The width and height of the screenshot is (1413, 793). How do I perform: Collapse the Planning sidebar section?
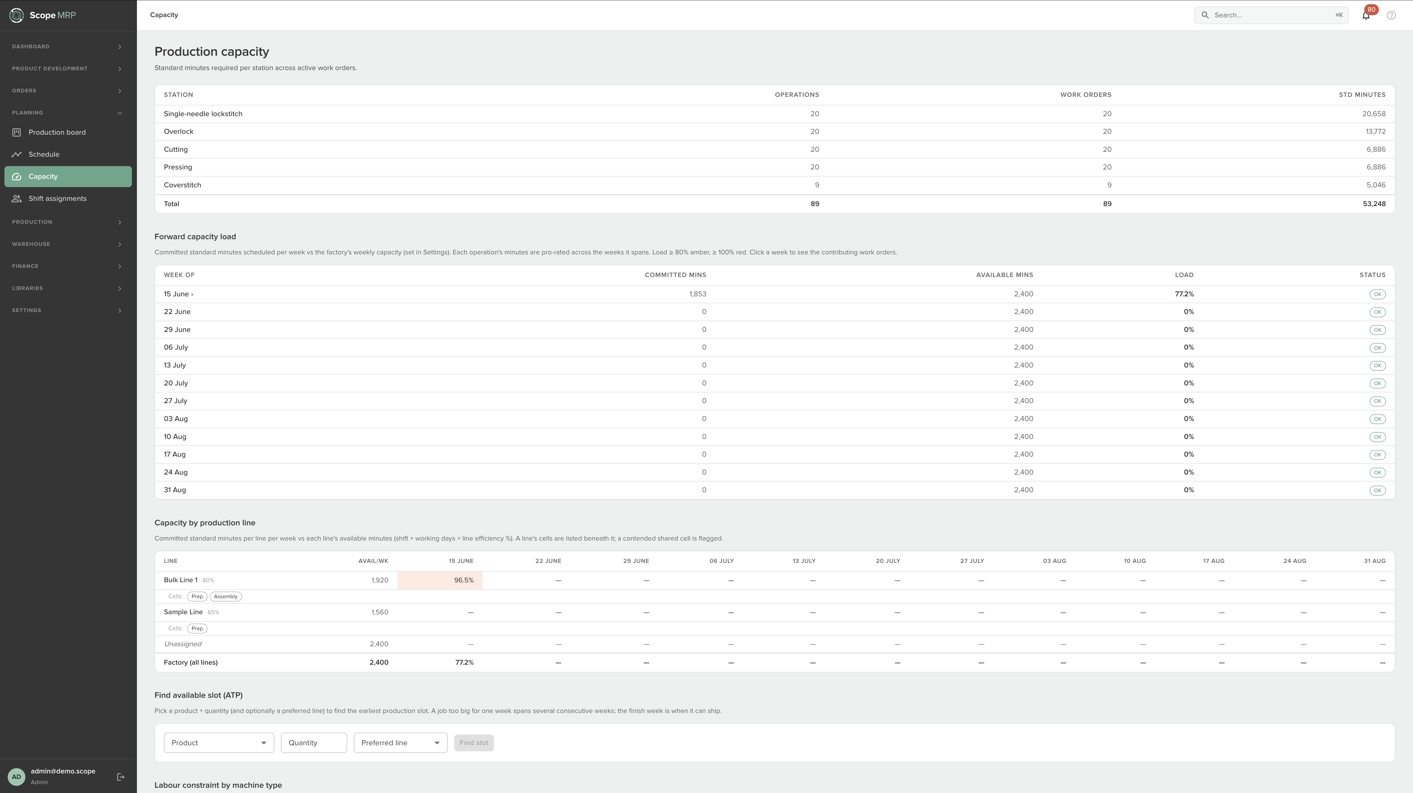68,113
